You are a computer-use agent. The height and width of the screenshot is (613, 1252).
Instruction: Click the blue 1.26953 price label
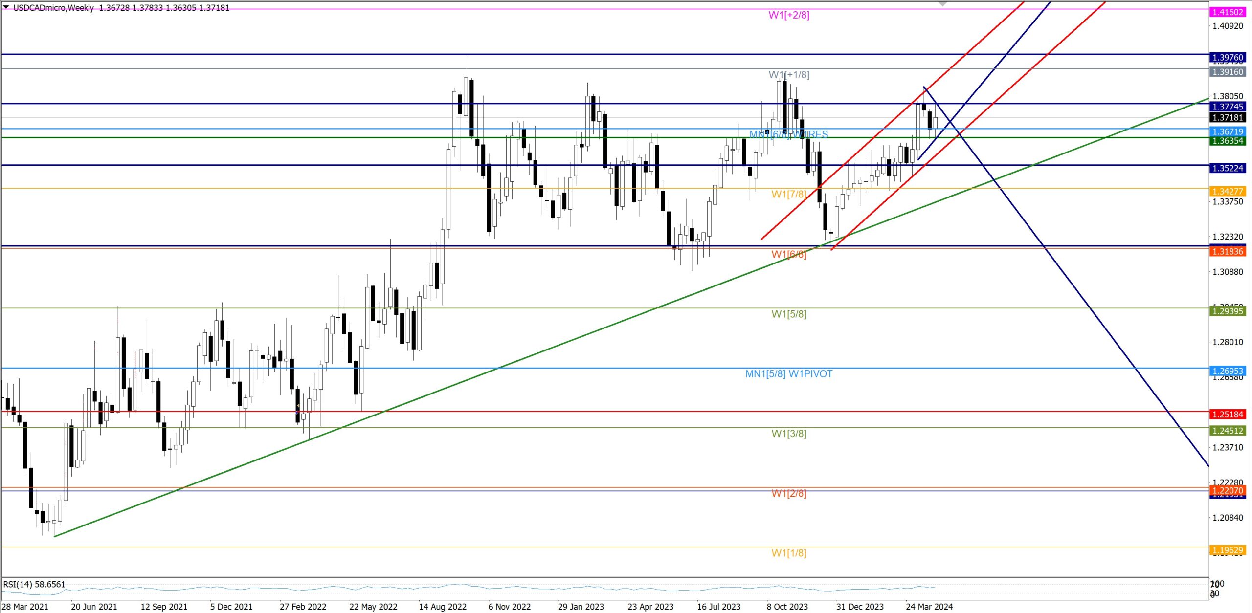(x=1227, y=371)
